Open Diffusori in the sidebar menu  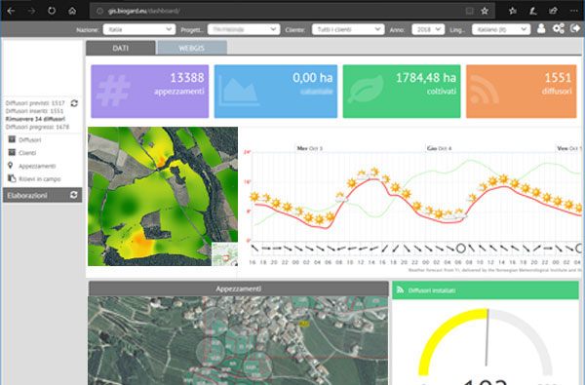30,140
